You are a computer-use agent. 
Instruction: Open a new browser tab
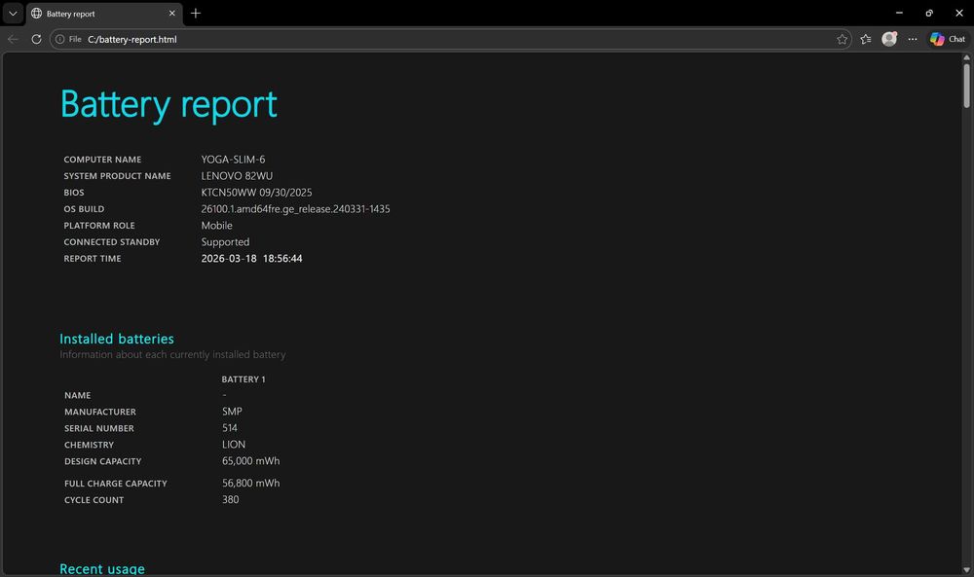(x=196, y=13)
